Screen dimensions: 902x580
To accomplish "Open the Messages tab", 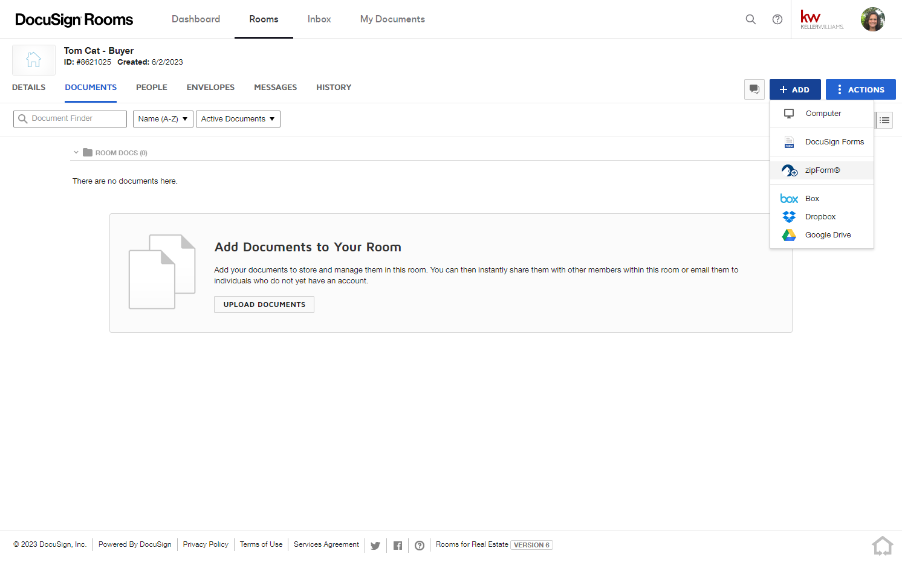I will 276,88.
